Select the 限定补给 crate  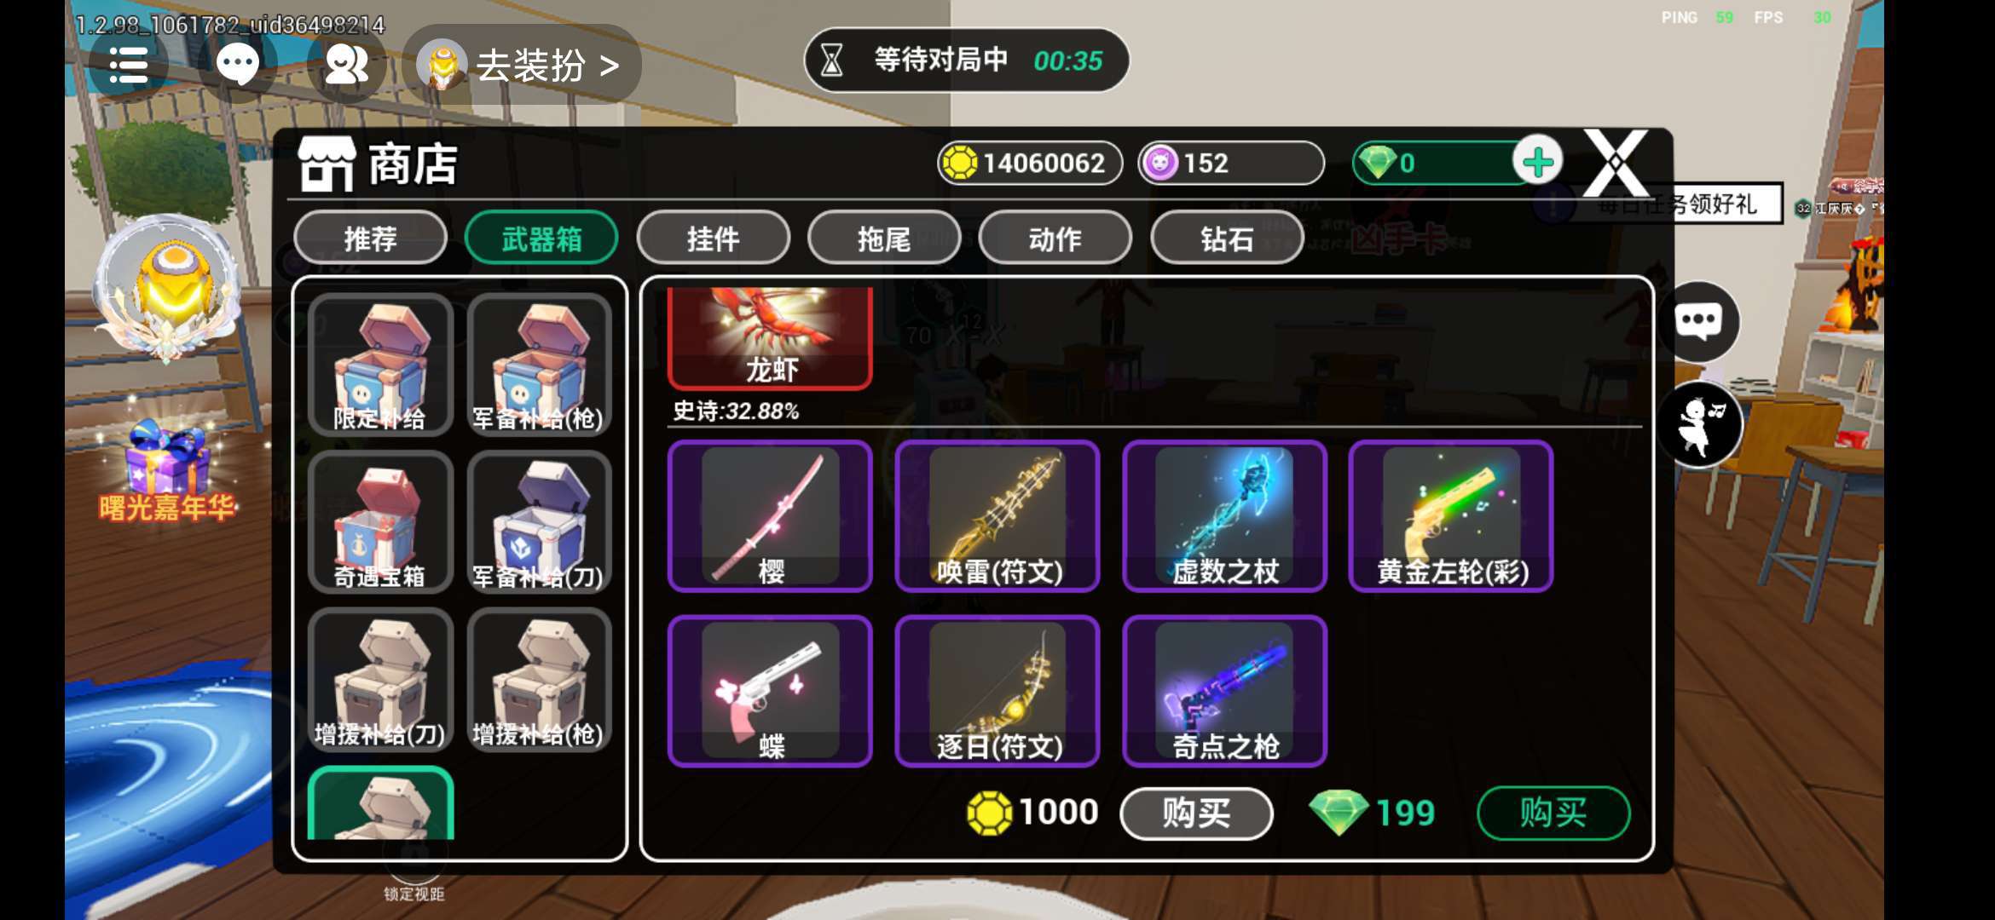(380, 365)
